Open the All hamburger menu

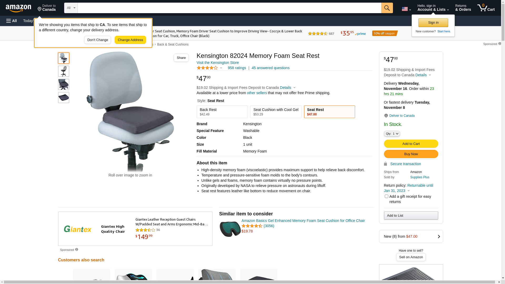click(x=12, y=21)
